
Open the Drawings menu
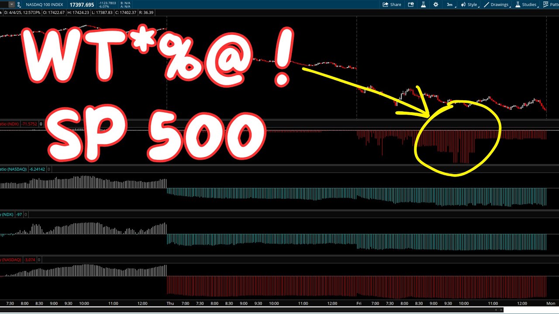click(x=497, y=5)
